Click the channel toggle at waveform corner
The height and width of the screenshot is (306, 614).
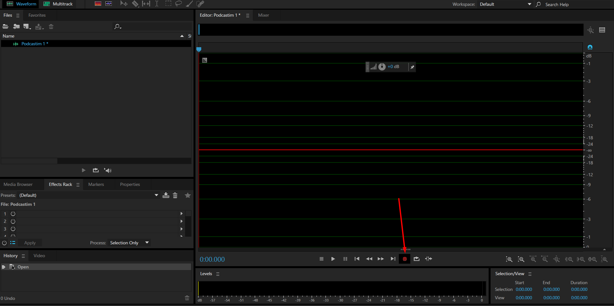coord(204,60)
